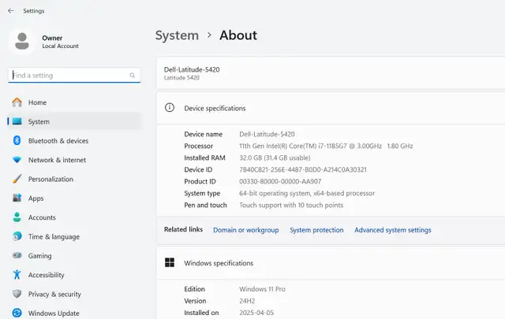Click the 64-bit operating system value

tap(307, 193)
